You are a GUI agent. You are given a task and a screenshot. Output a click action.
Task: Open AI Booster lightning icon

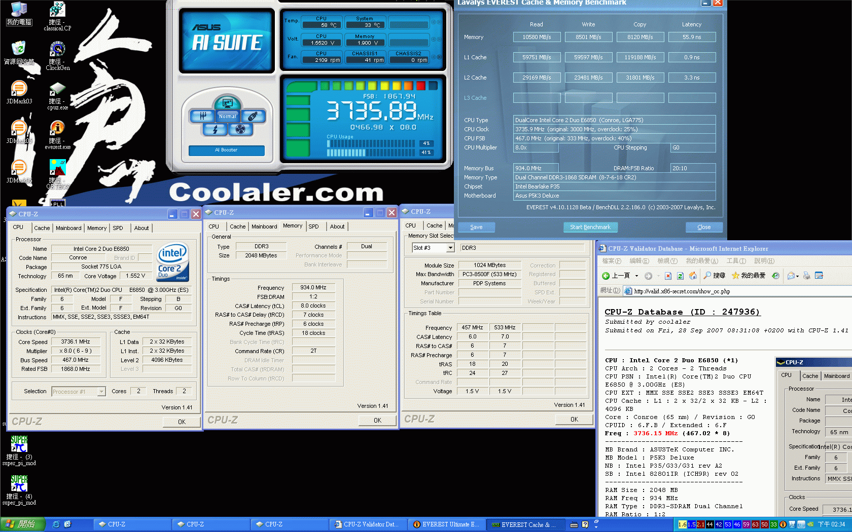(215, 129)
